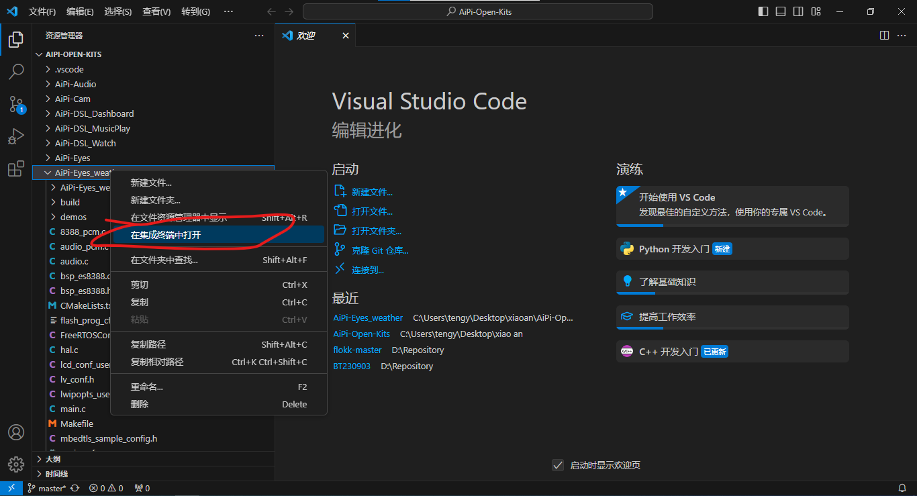Expand the AiPi-Audio folder

pyautogui.click(x=153, y=84)
